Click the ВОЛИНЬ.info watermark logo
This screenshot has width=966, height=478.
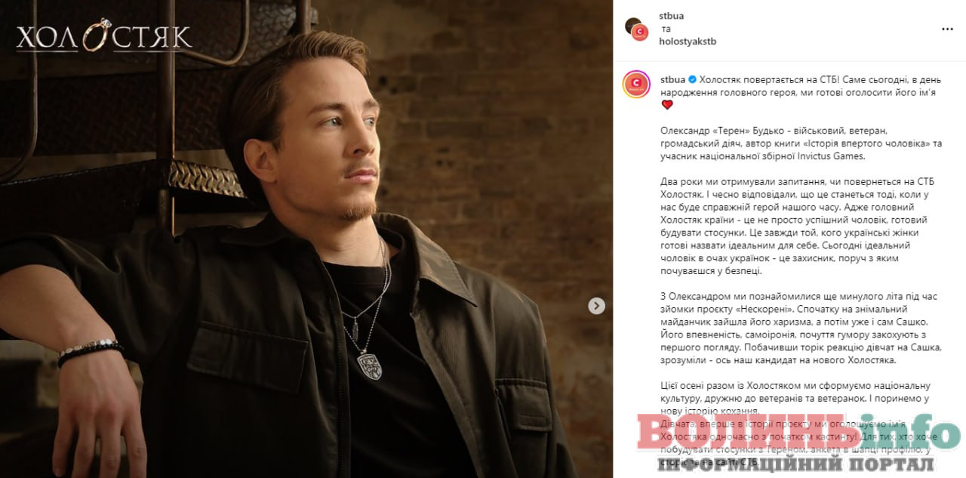799,433
